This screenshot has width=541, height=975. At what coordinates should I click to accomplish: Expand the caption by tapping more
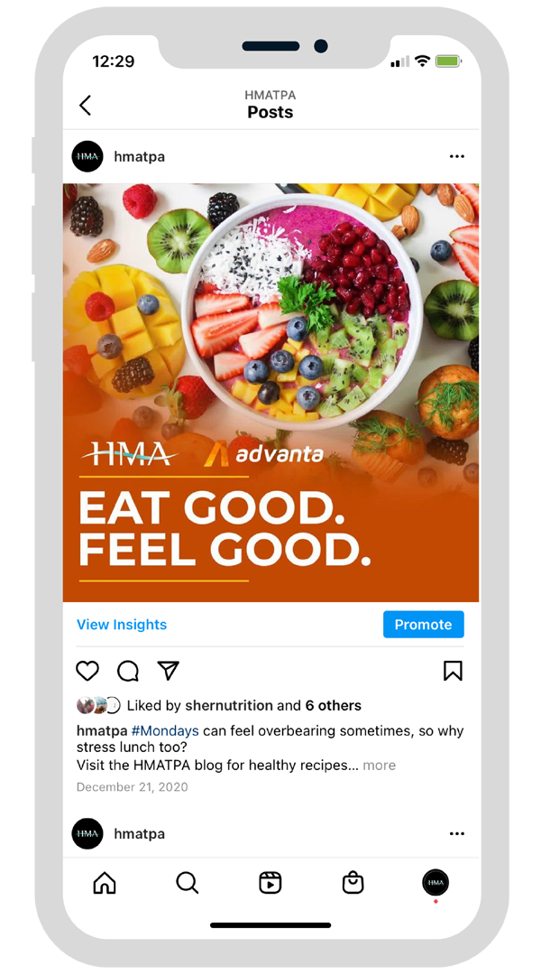[x=379, y=765]
